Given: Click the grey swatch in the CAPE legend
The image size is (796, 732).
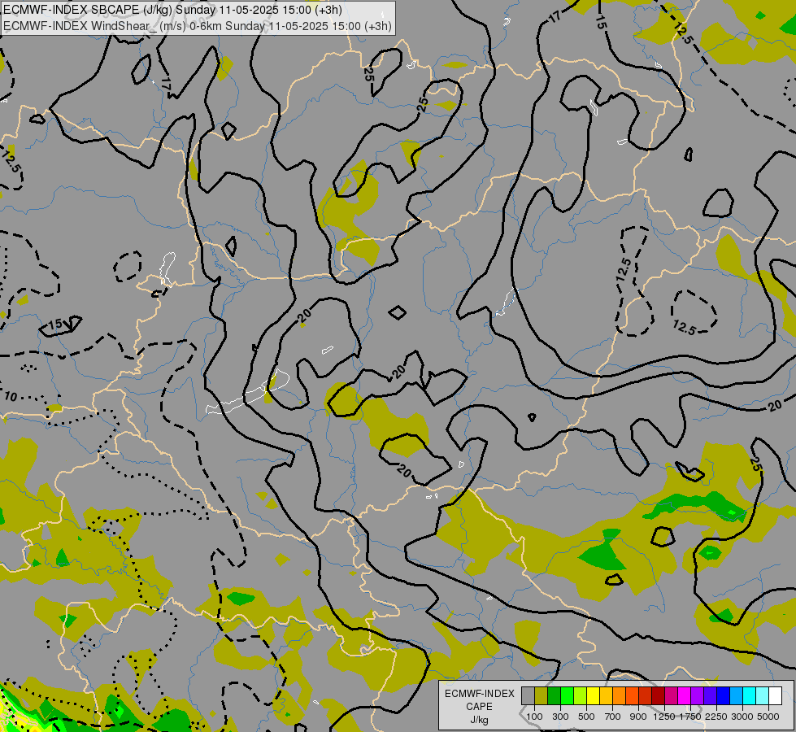Looking at the screenshot, I should tap(528, 695).
